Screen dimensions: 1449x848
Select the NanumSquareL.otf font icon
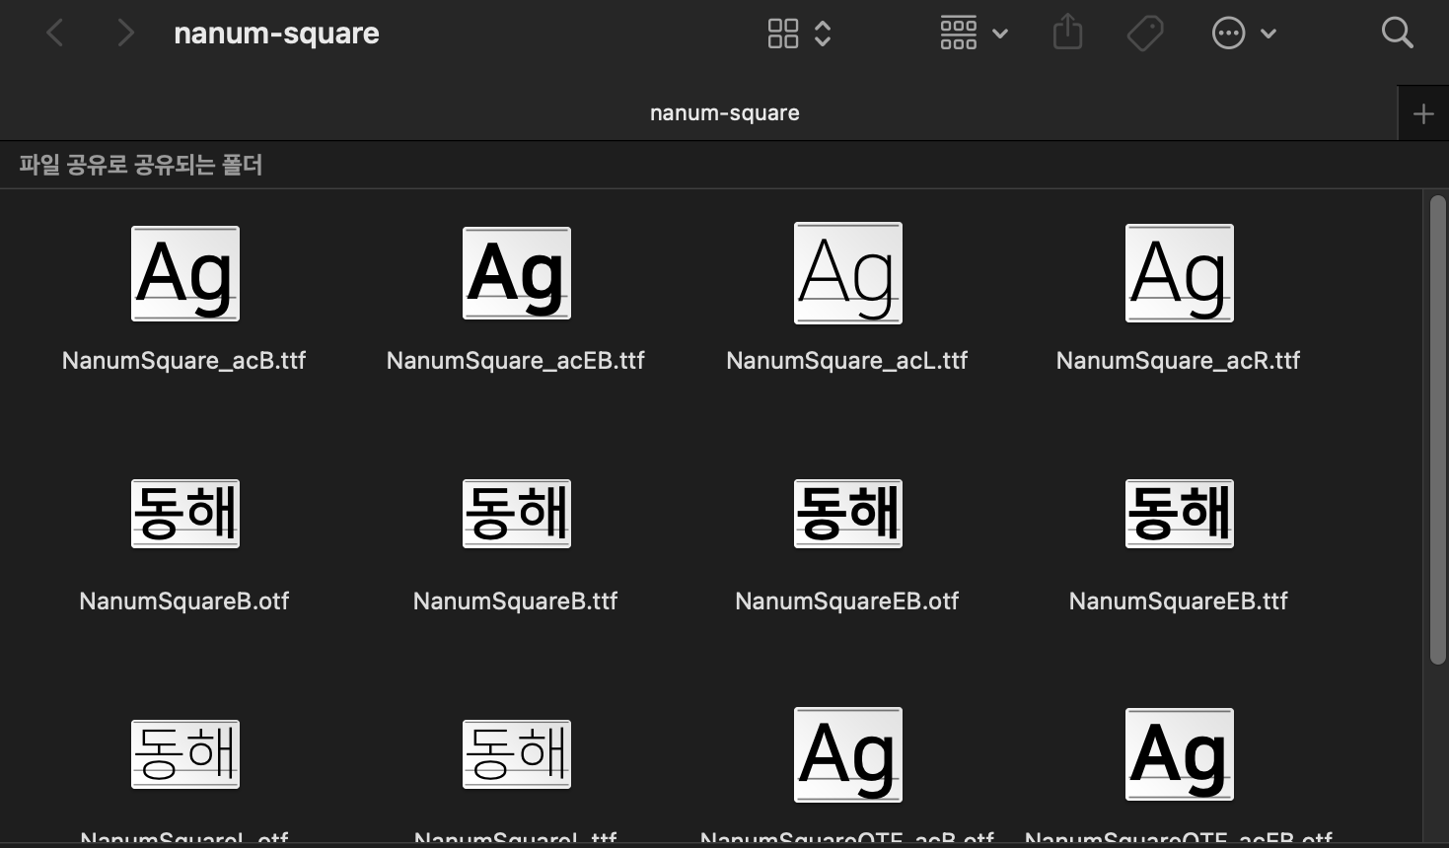(185, 753)
